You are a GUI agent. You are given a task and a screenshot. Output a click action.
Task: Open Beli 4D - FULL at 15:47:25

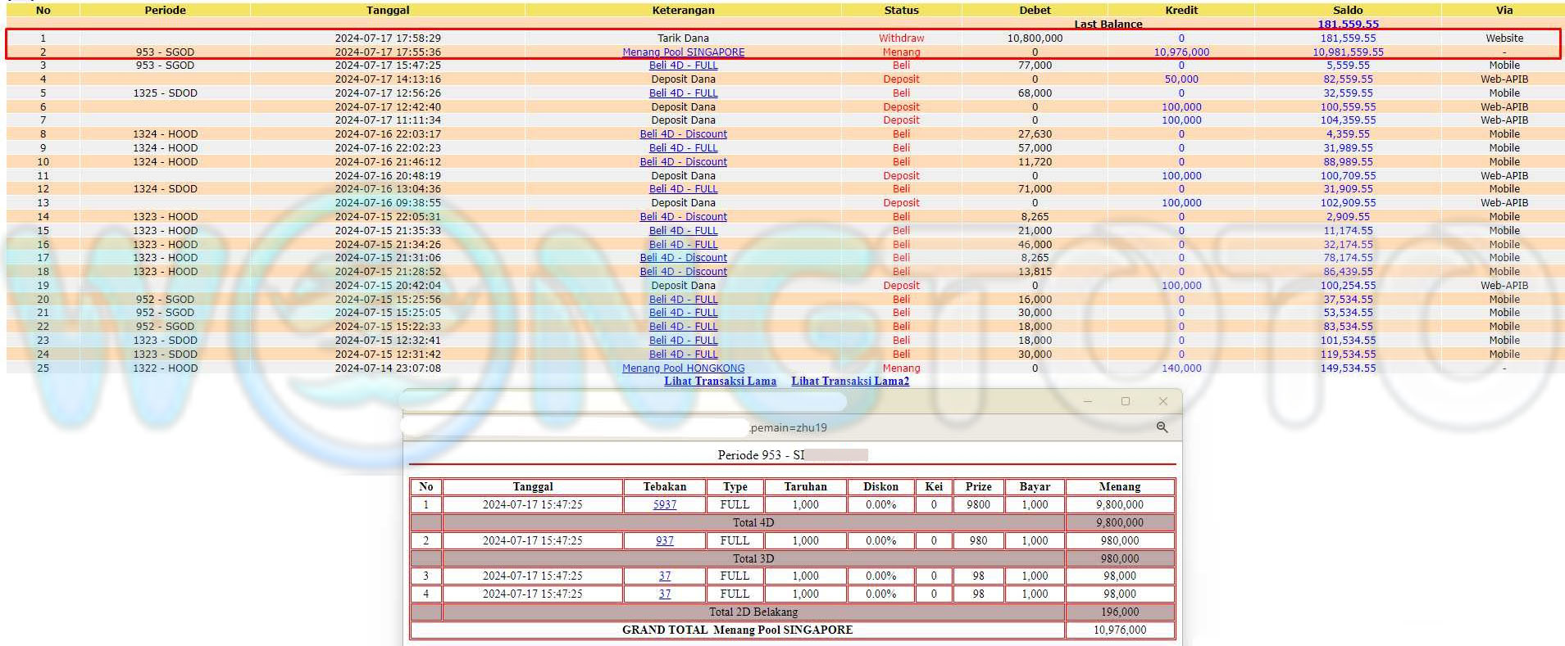click(x=683, y=66)
